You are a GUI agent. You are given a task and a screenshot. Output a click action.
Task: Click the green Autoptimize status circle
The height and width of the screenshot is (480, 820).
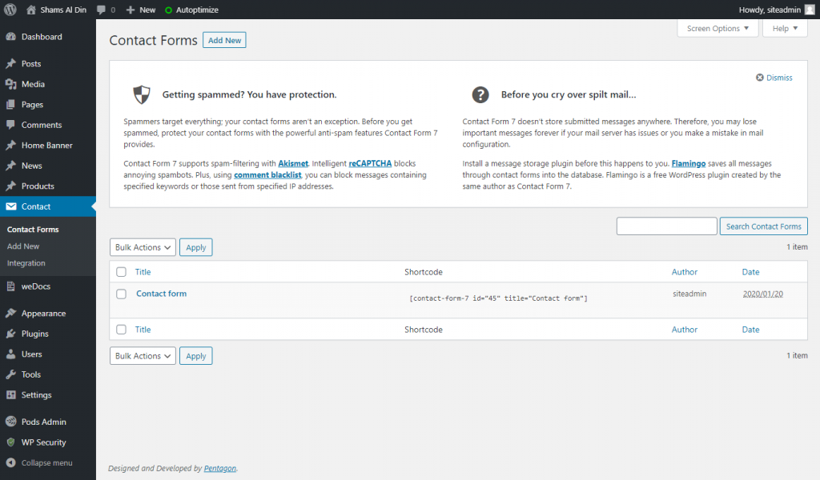(168, 10)
